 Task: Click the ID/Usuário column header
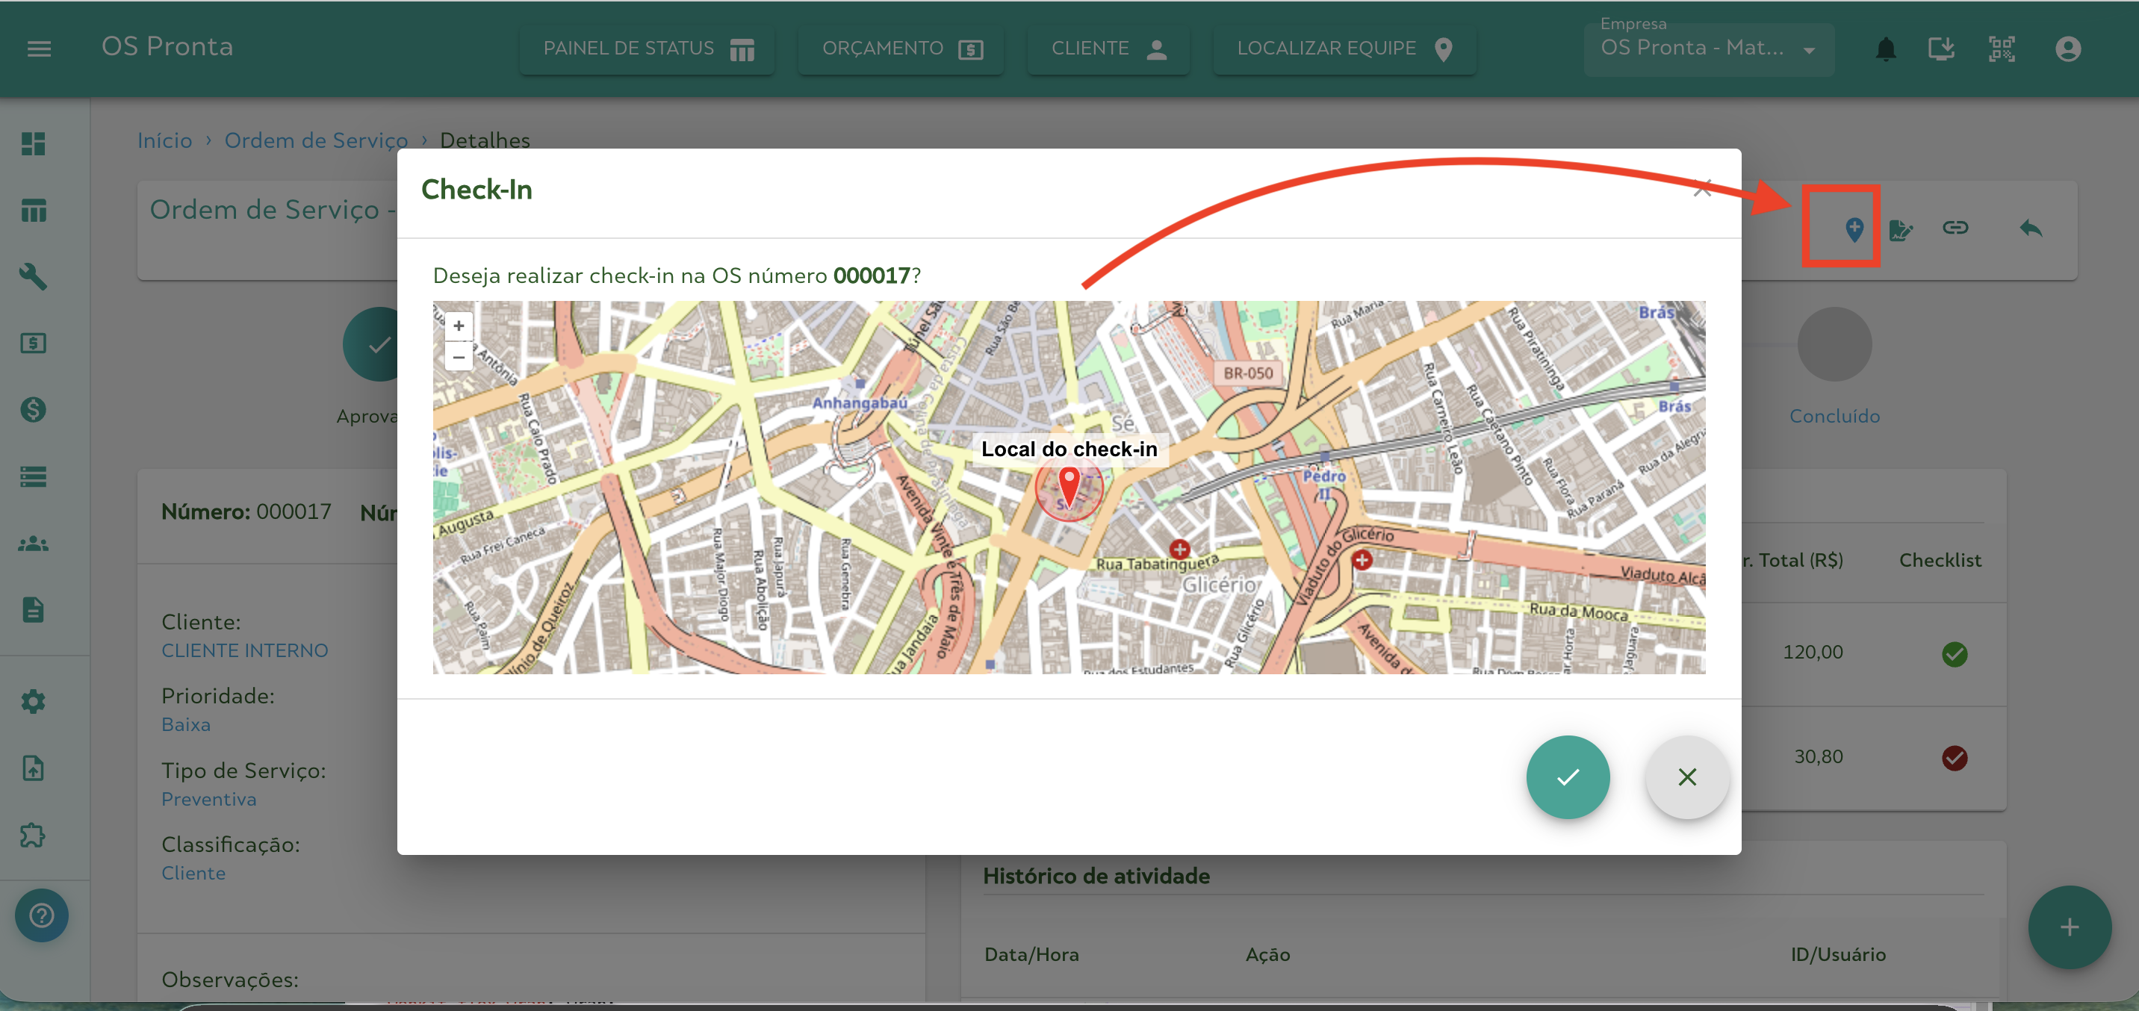pyautogui.click(x=1837, y=954)
